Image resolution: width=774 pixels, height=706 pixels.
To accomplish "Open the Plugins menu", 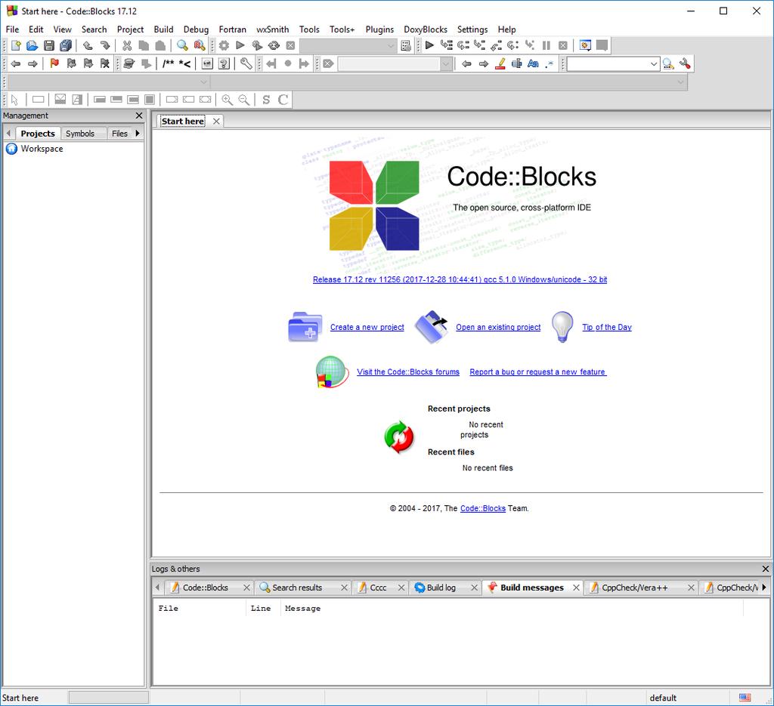I will point(379,29).
